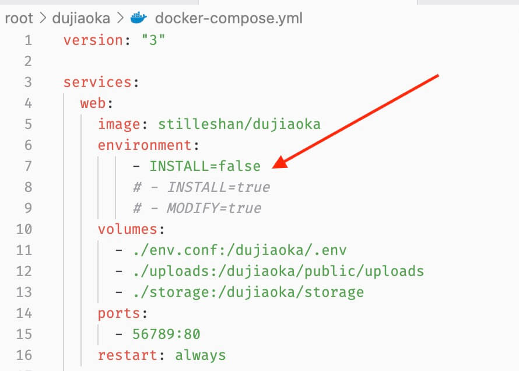Click the services key on line 3
The width and height of the screenshot is (519, 371).
point(97,82)
